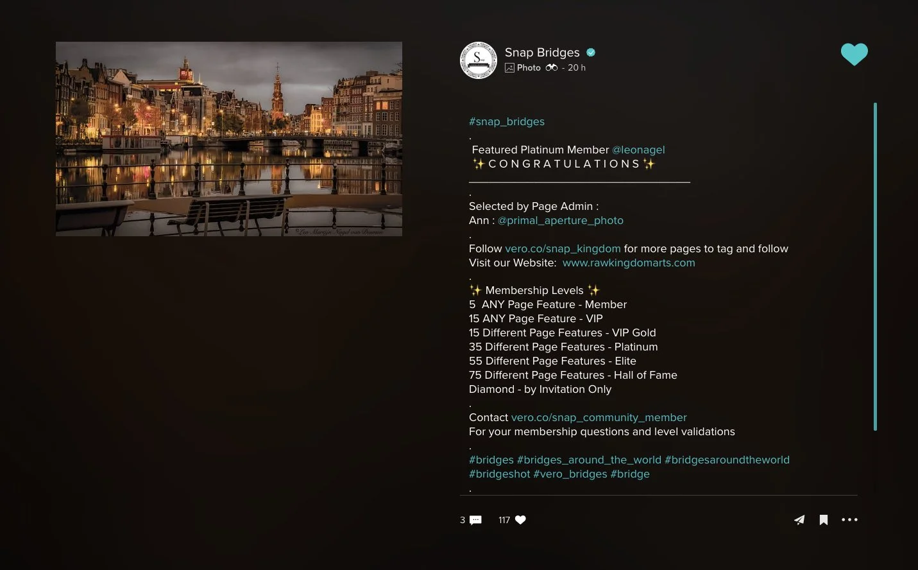
Task: Bookmark this post
Action: coord(824,520)
